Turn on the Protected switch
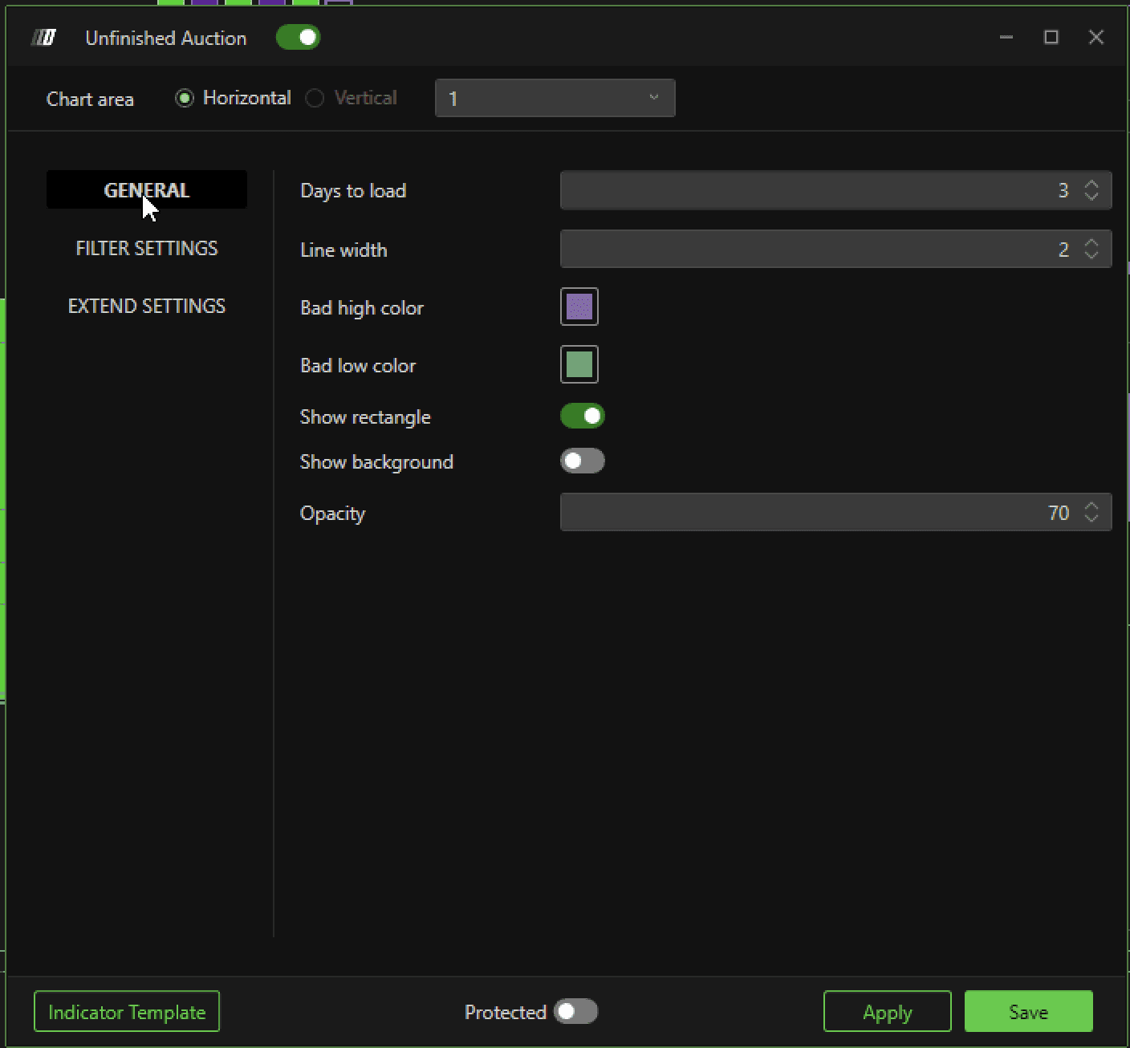The height and width of the screenshot is (1048, 1130). pos(576,1011)
